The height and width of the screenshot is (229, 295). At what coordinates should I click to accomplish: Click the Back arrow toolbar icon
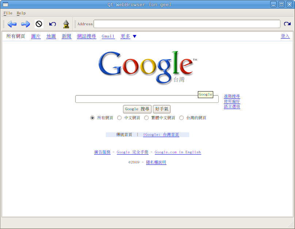pos(12,24)
